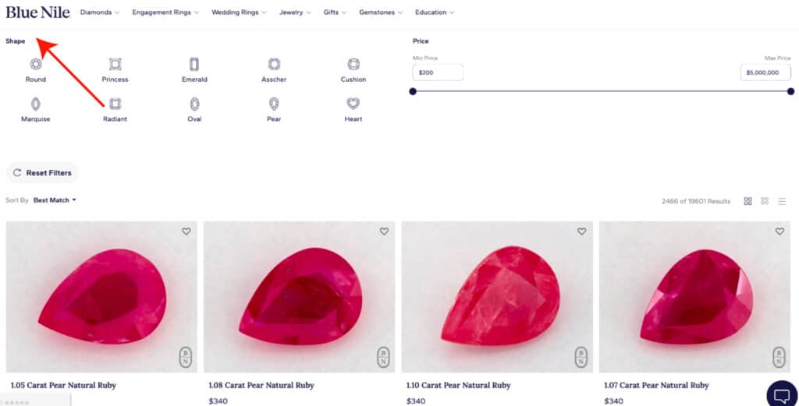Click the Min Price input field

click(x=438, y=72)
